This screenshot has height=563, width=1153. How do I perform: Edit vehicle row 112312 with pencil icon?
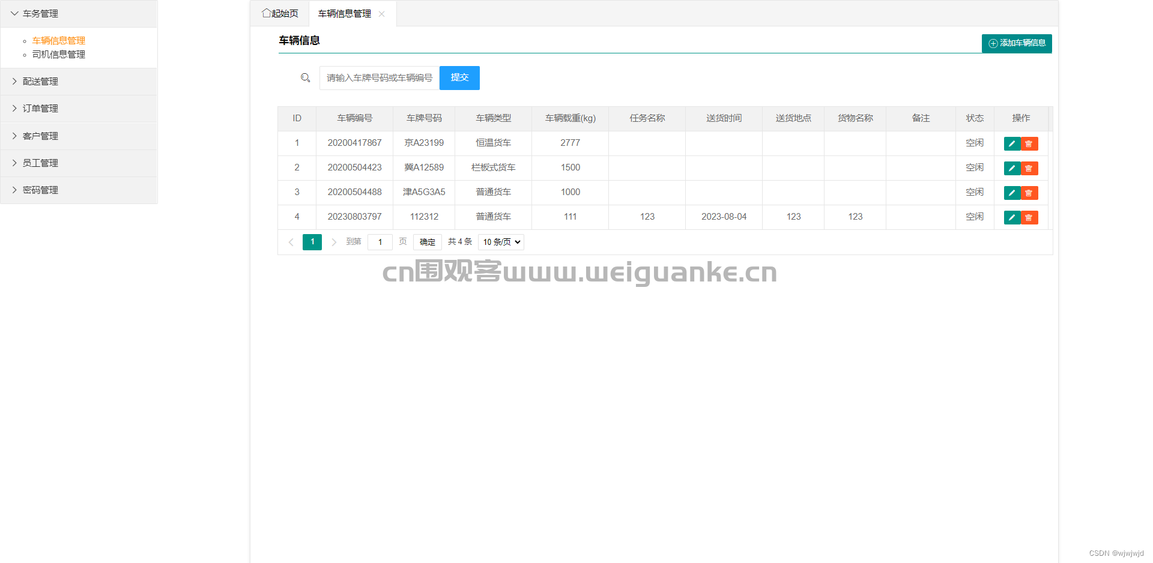pyautogui.click(x=1012, y=217)
